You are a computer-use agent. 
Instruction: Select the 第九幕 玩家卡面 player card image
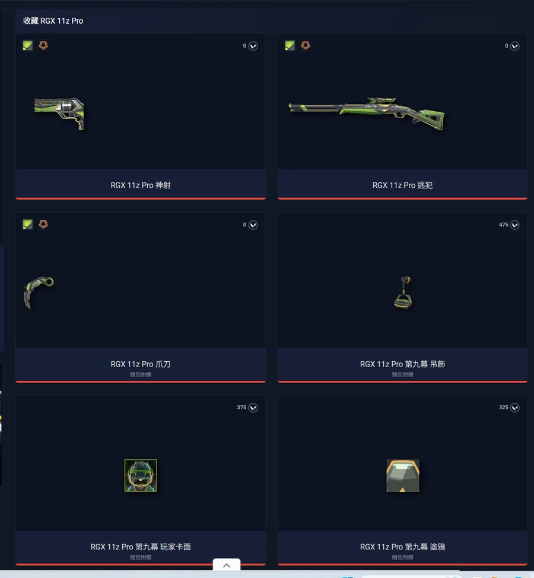tap(141, 475)
